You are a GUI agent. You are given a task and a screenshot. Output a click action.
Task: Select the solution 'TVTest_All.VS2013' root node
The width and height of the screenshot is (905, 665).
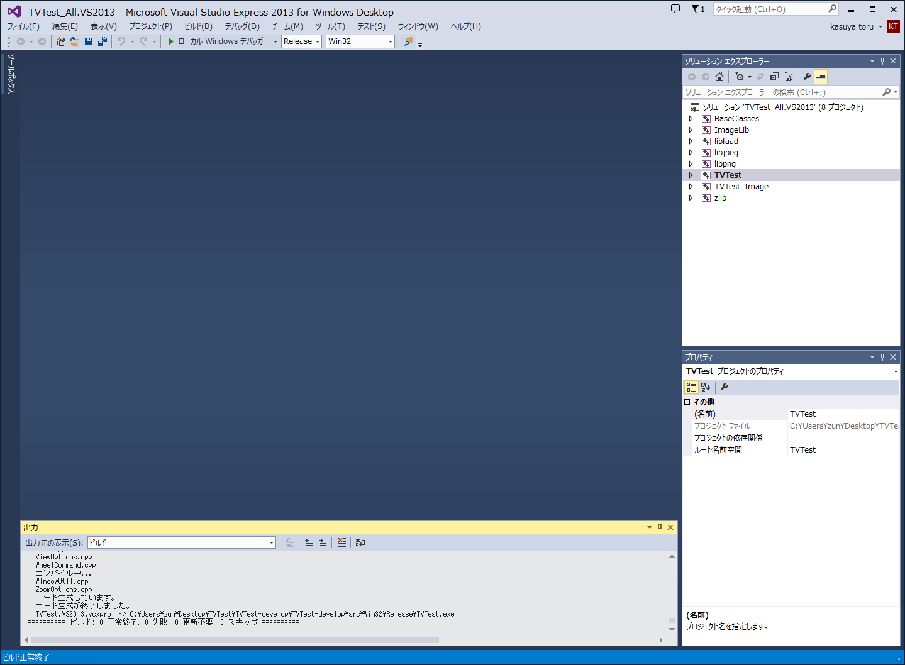[x=783, y=107]
